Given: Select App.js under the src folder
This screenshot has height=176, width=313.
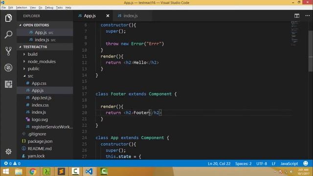Looking at the screenshot, I should click(45, 90).
